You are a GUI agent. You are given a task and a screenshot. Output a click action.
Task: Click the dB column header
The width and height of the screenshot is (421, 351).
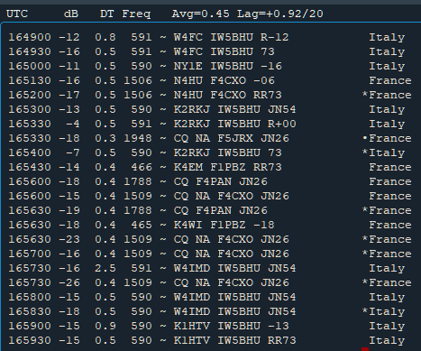click(x=71, y=14)
